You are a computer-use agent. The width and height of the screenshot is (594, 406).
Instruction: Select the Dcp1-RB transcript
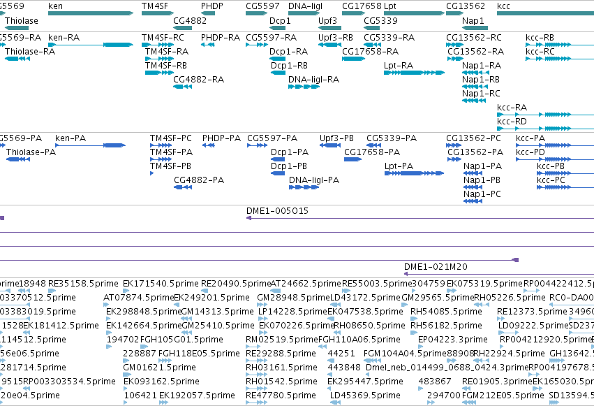click(278, 73)
